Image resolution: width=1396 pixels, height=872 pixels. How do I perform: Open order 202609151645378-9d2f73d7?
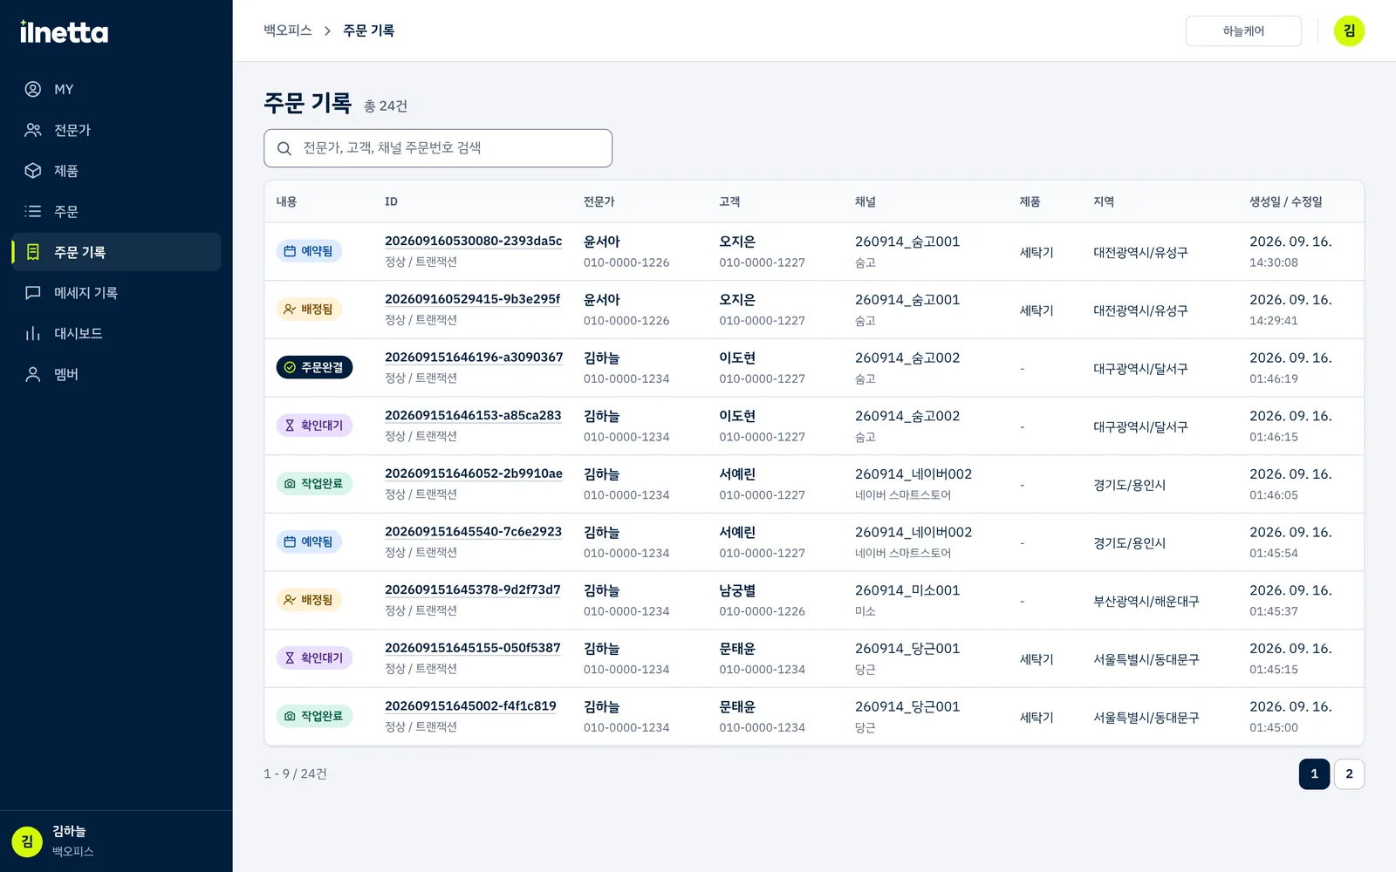tap(473, 590)
